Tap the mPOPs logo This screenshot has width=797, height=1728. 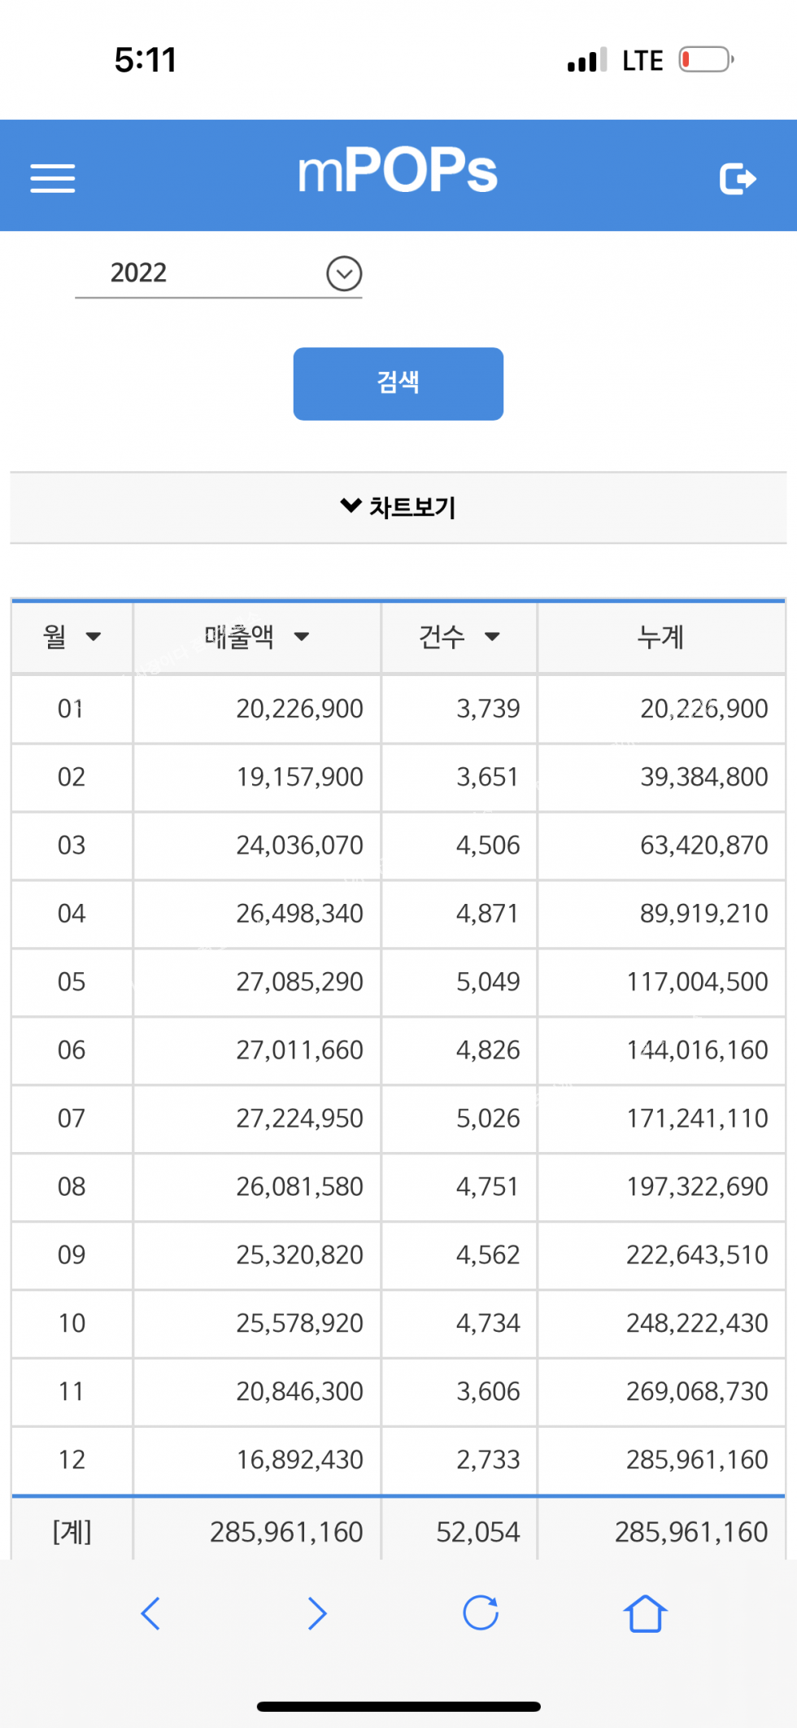398,171
